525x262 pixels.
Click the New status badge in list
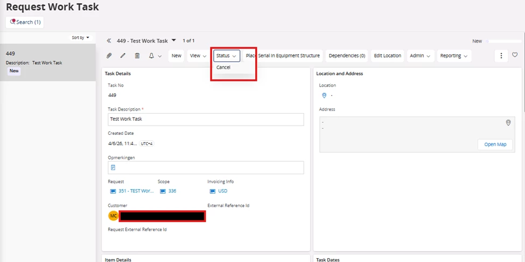point(14,71)
